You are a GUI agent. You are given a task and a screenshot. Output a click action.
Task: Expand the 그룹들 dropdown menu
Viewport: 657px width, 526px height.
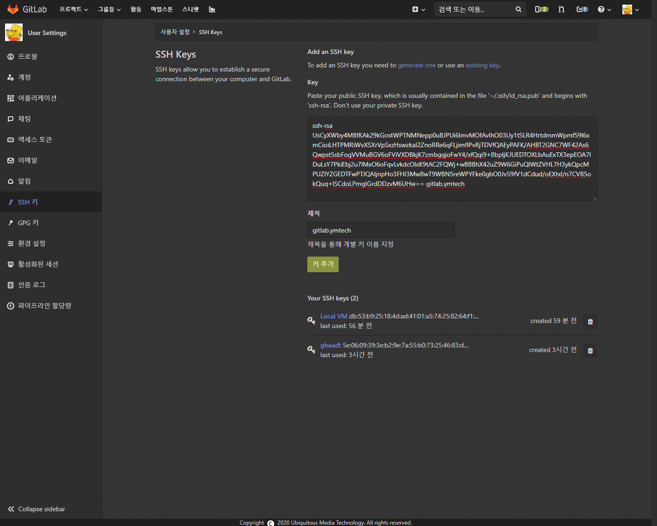click(109, 9)
